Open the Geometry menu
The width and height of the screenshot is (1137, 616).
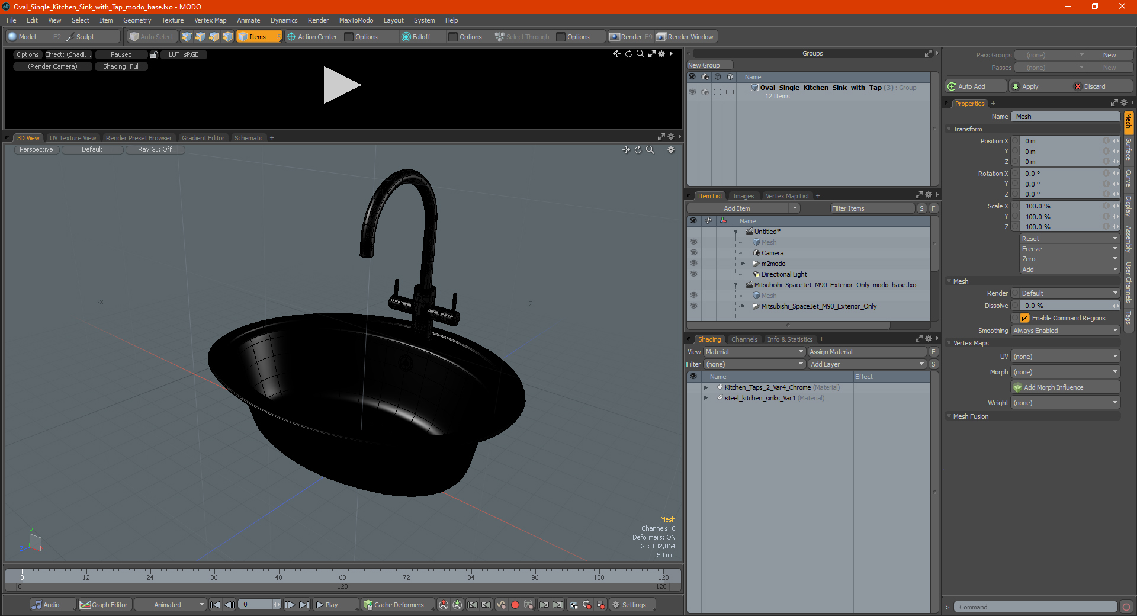(x=137, y=20)
